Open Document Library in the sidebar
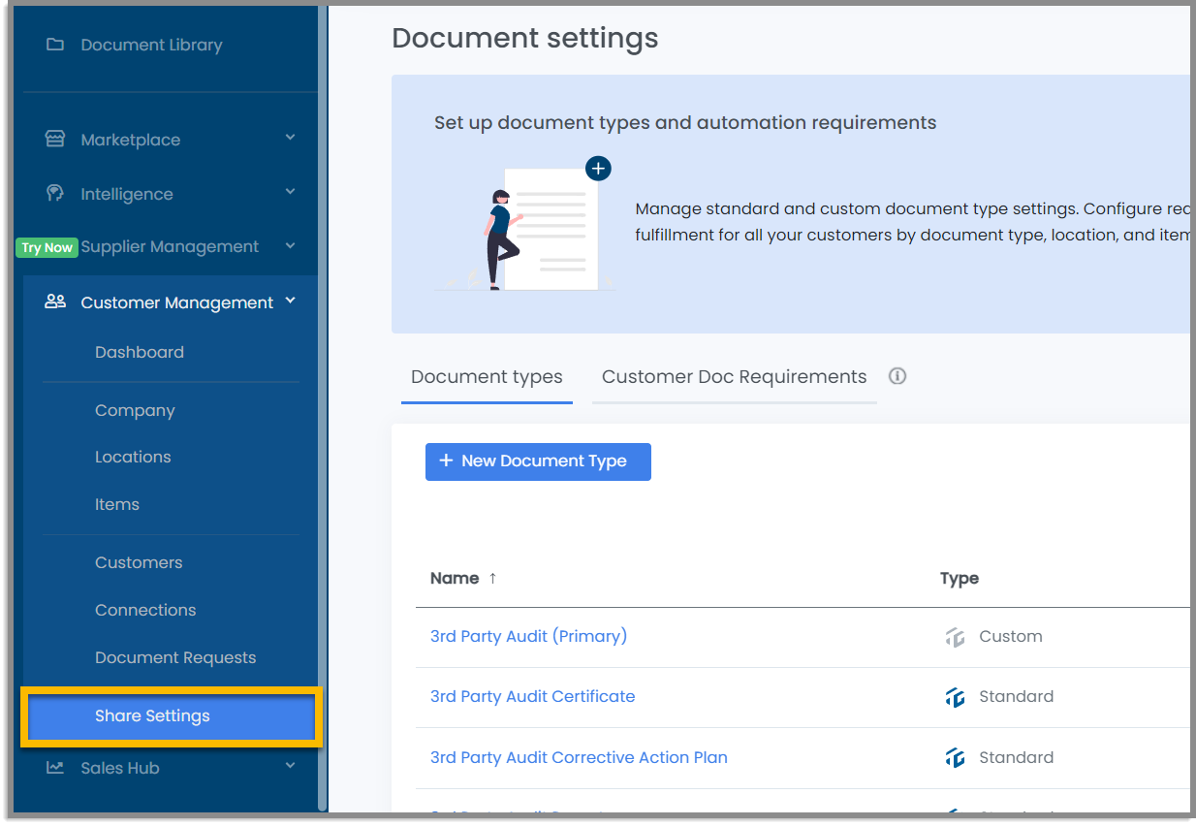This screenshot has width=1196, height=826. click(x=151, y=45)
